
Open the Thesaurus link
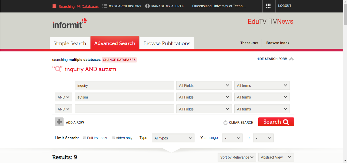click(249, 43)
